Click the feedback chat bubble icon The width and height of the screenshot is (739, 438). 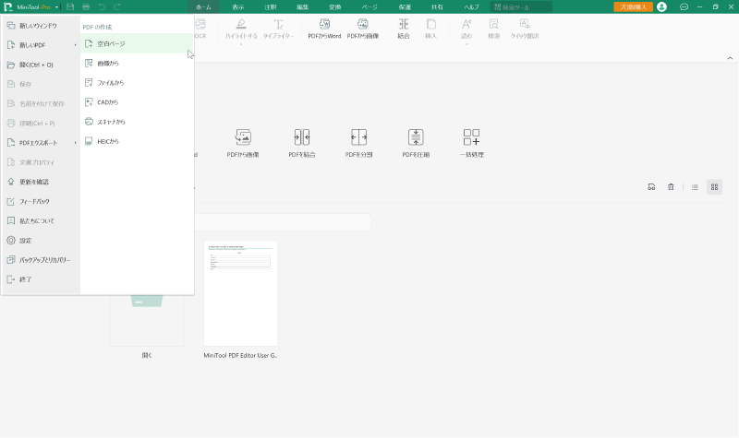click(684, 6)
